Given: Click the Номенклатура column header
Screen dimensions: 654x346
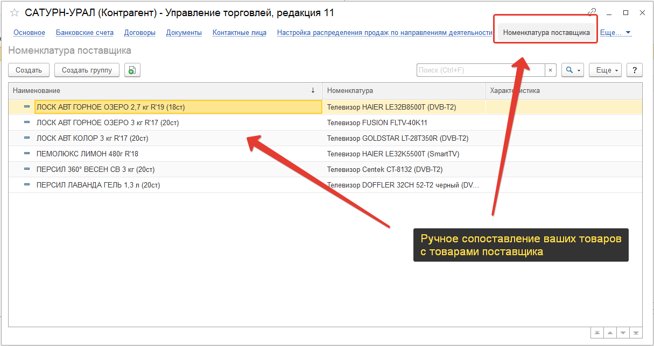Looking at the screenshot, I should (404, 91).
